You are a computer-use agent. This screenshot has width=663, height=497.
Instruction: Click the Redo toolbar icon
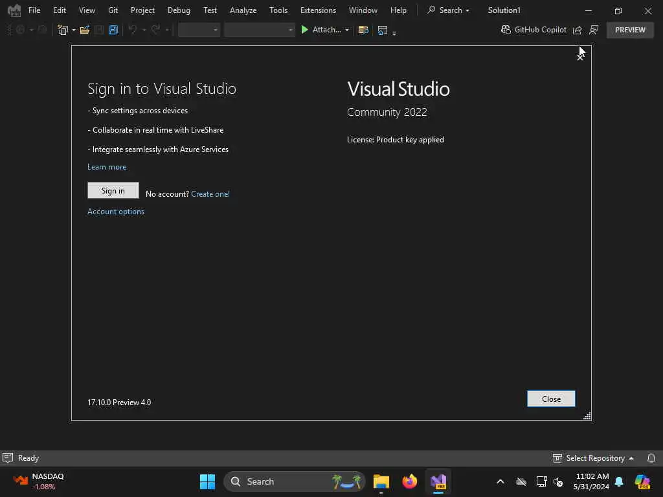pyautogui.click(x=155, y=30)
